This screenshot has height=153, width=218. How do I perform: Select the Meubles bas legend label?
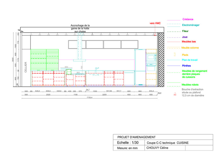[189, 42]
